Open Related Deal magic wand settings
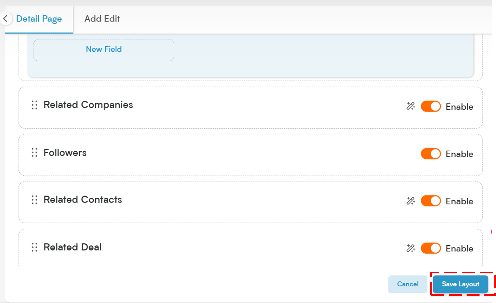The width and height of the screenshot is (496, 303). (x=411, y=248)
